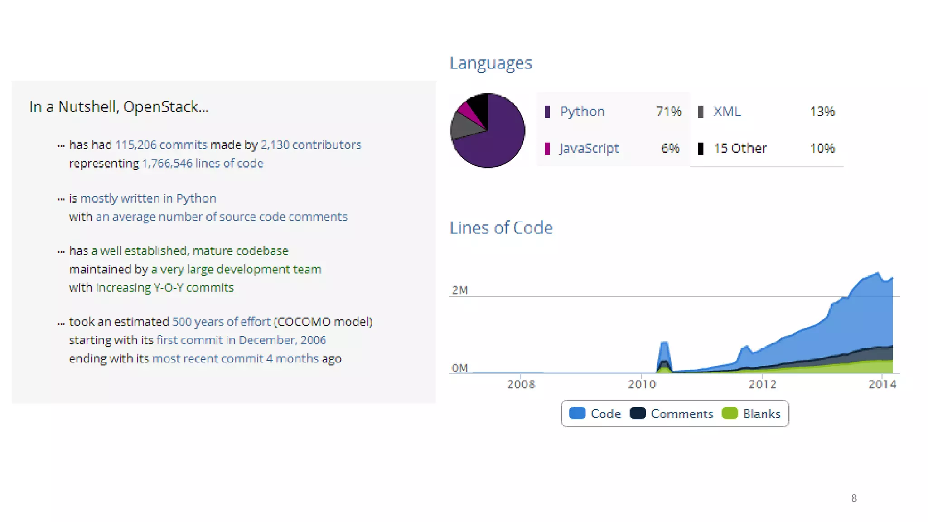The width and height of the screenshot is (928, 522).
Task: Click average number of source code comments
Action: (222, 217)
